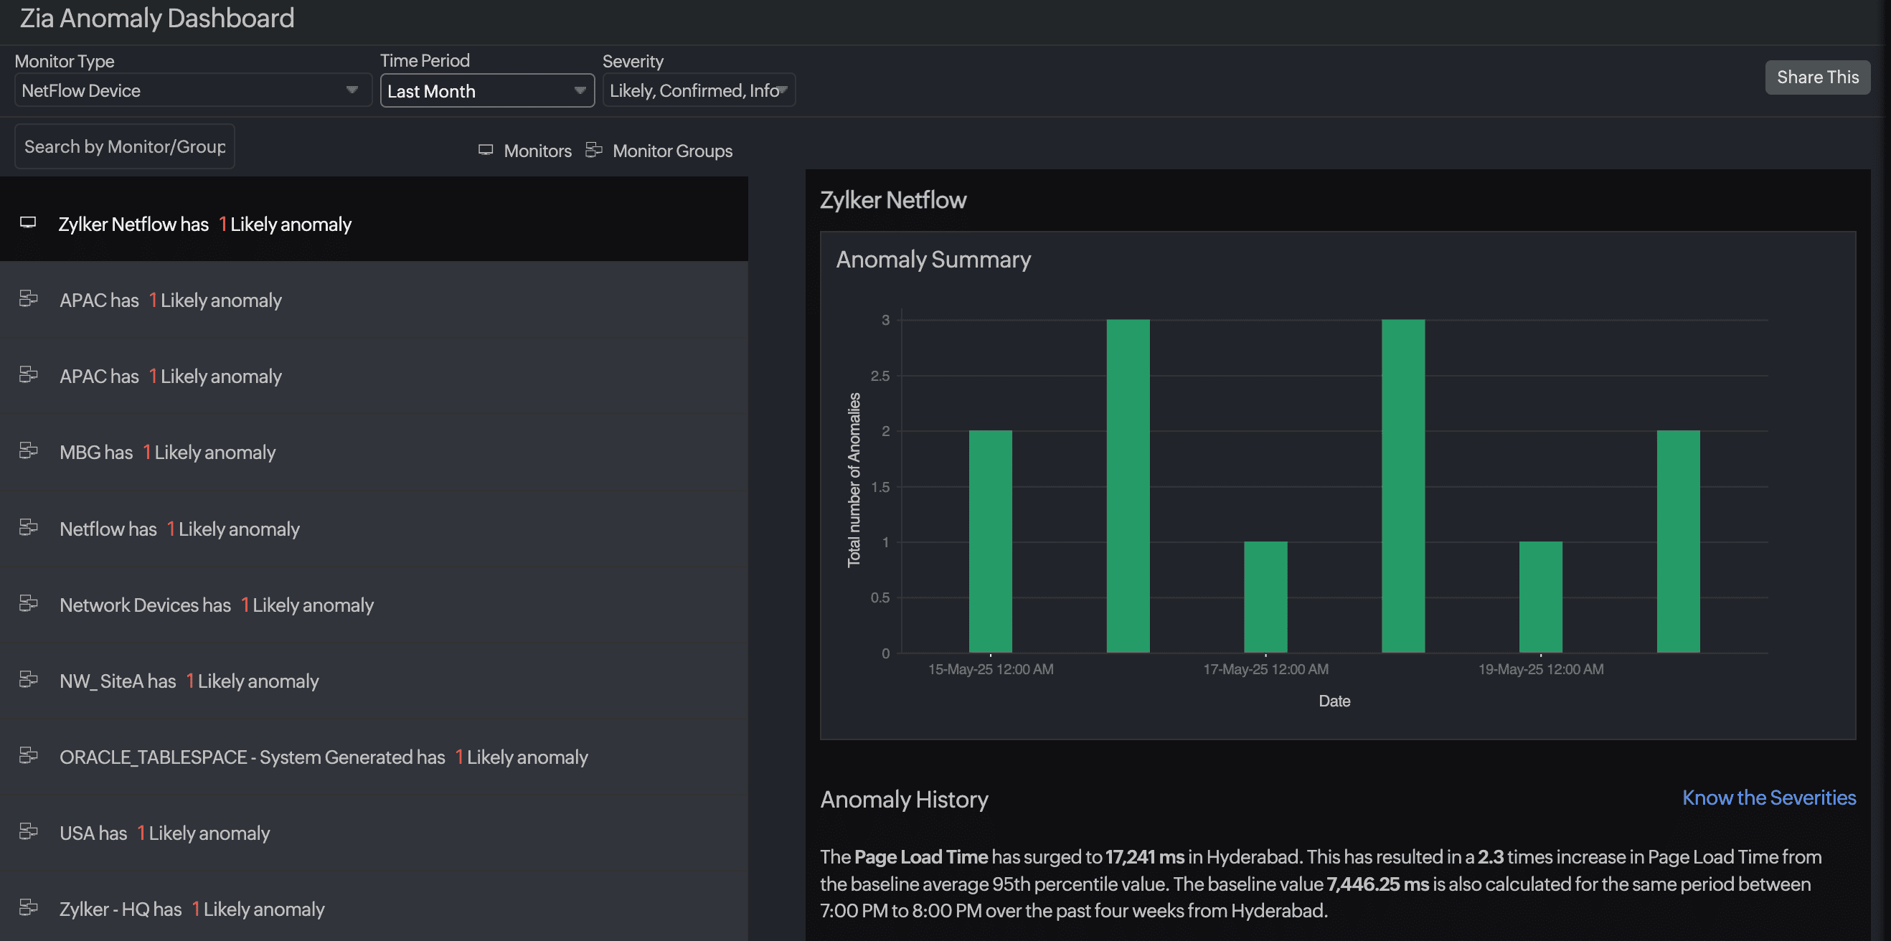Viewport: 1891px width, 941px height.
Task: Click the group icon beside Netflow
Action: click(29, 526)
